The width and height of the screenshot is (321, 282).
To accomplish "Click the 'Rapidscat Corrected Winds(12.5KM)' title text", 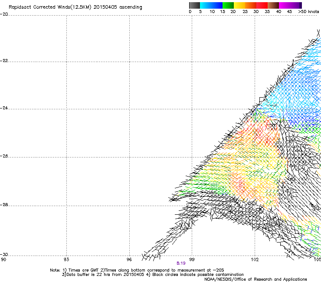I will coord(50,7).
